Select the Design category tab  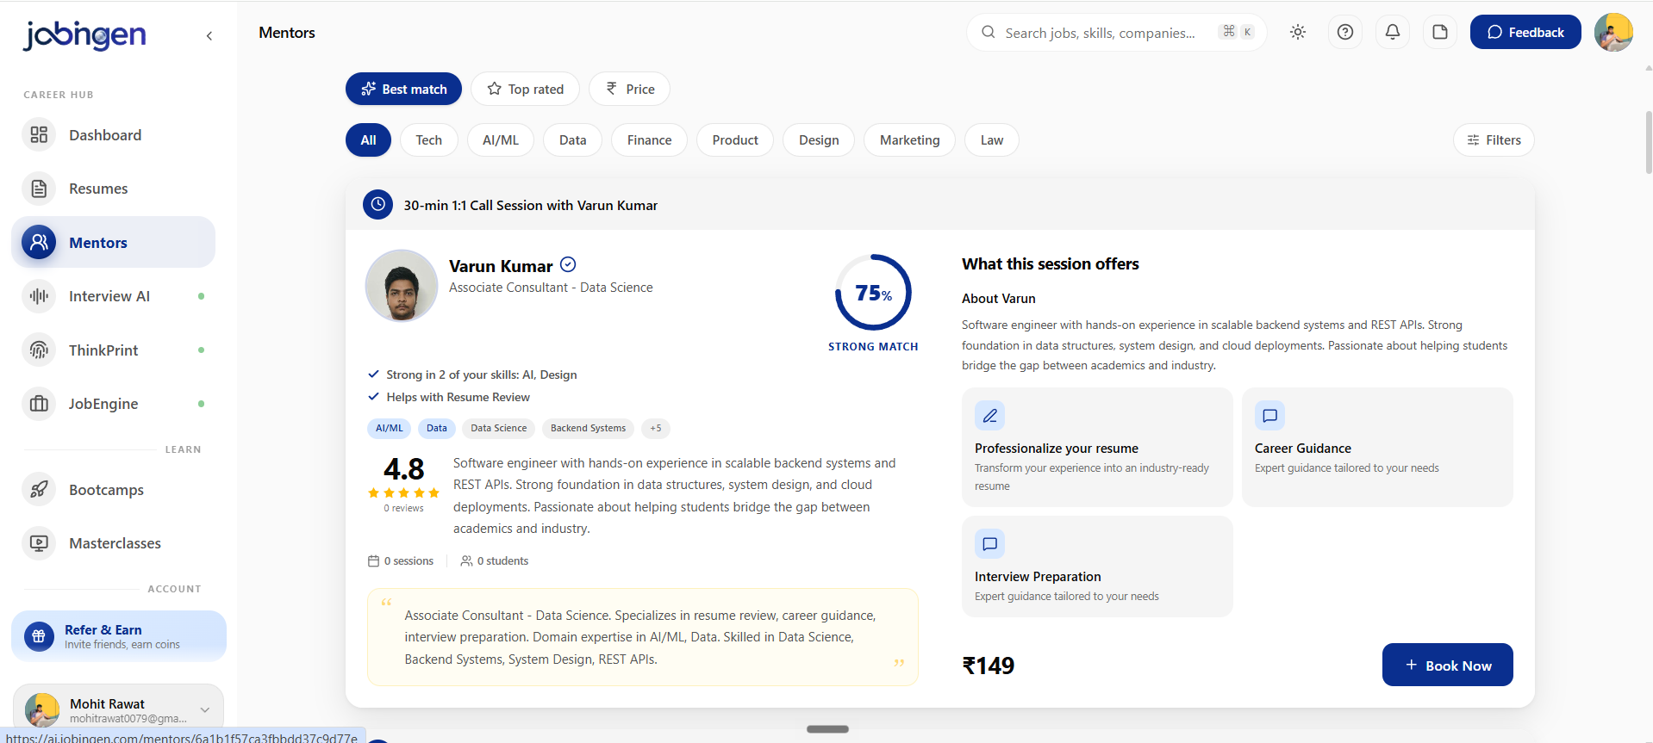[x=819, y=139]
